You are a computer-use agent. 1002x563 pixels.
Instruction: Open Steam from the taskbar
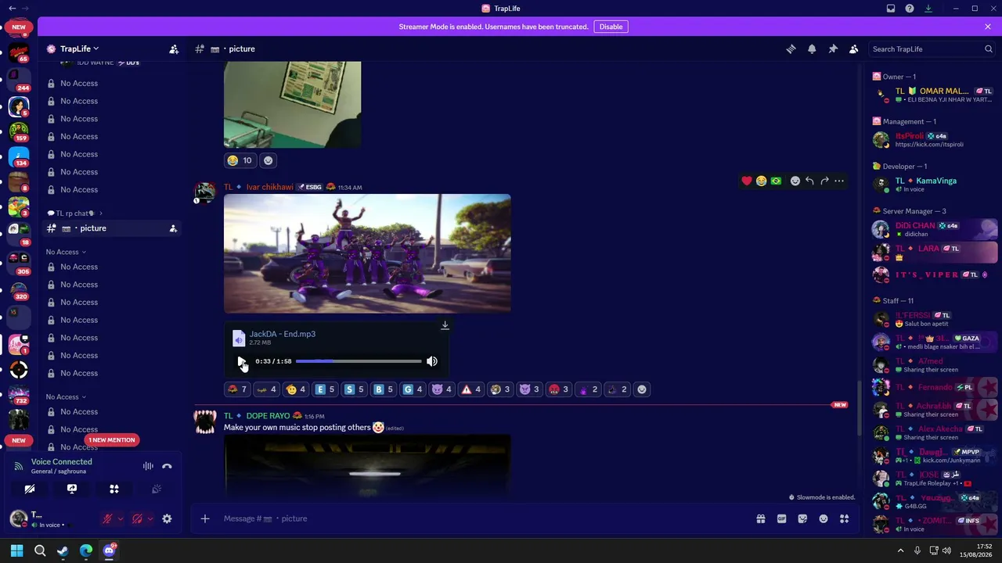(x=63, y=551)
